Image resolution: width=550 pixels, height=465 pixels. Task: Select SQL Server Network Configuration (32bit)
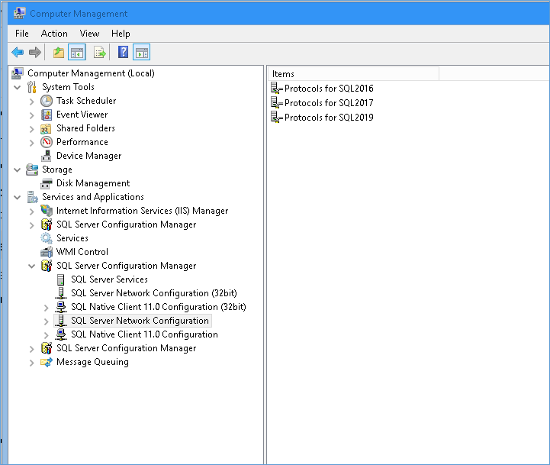154,293
